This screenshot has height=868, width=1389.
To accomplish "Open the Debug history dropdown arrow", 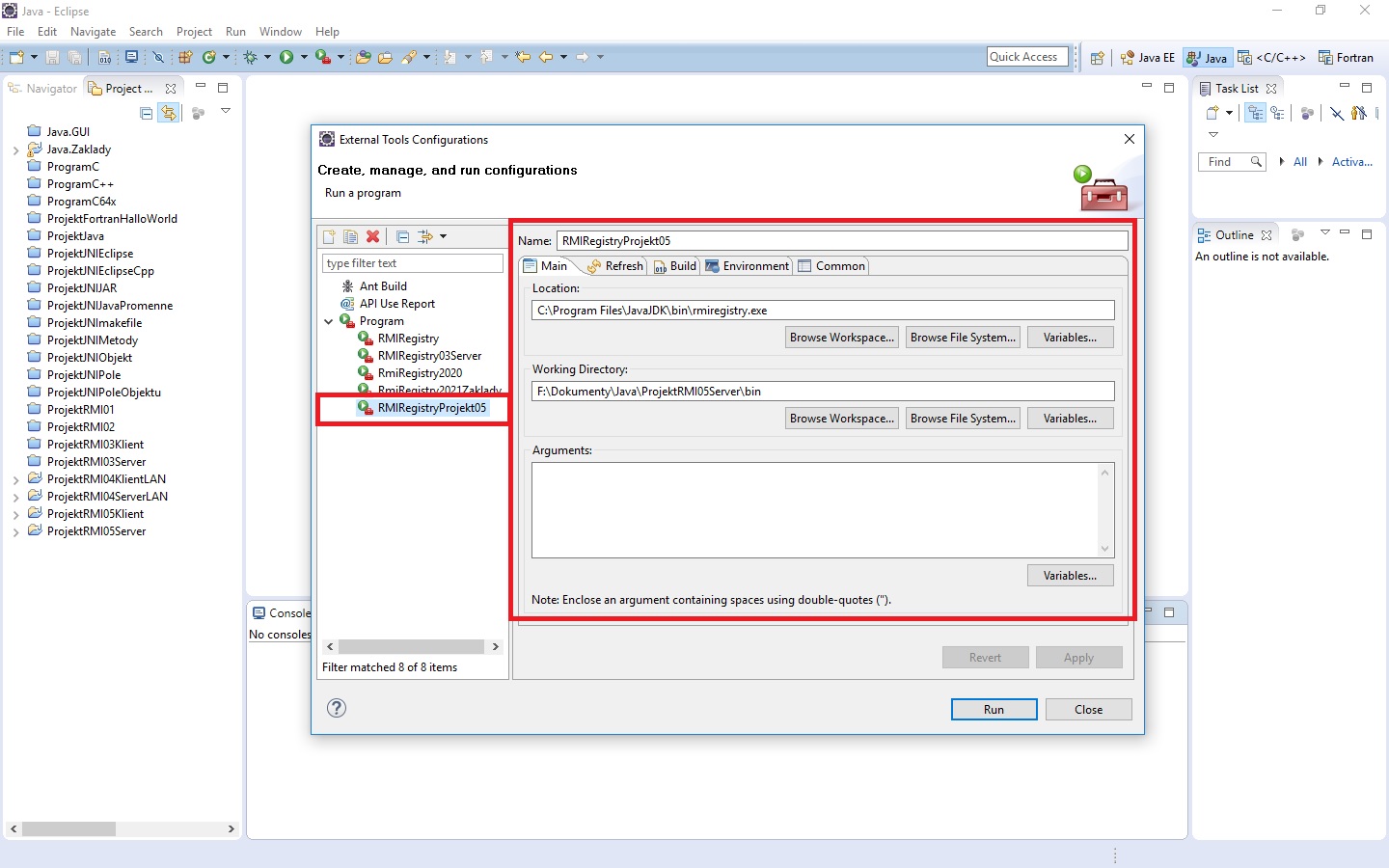I will click(267, 57).
